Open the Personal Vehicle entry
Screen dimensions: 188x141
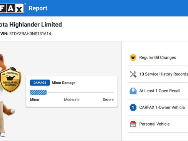158,124
